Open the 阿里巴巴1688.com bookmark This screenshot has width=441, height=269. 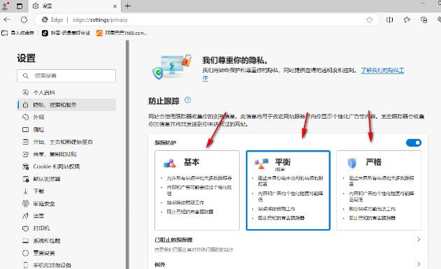coord(122,33)
